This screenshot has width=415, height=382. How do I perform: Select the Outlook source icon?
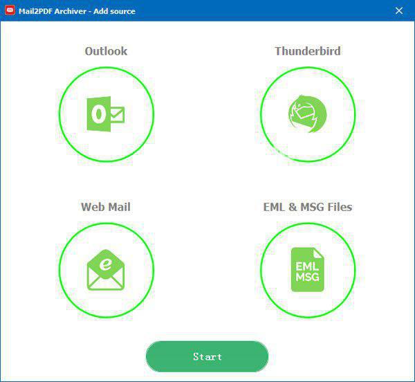107,114
